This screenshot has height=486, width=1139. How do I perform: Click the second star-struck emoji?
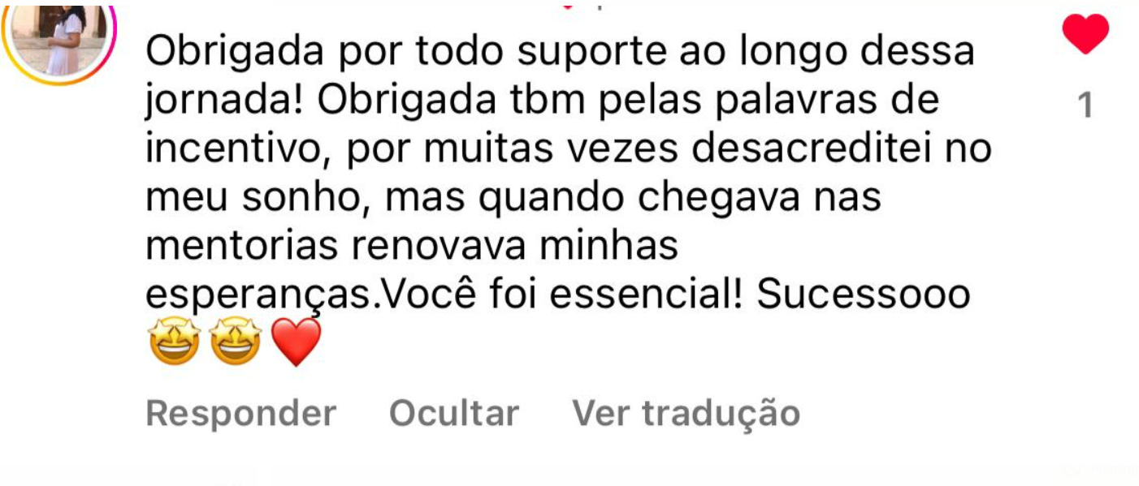(x=236, y=341)
